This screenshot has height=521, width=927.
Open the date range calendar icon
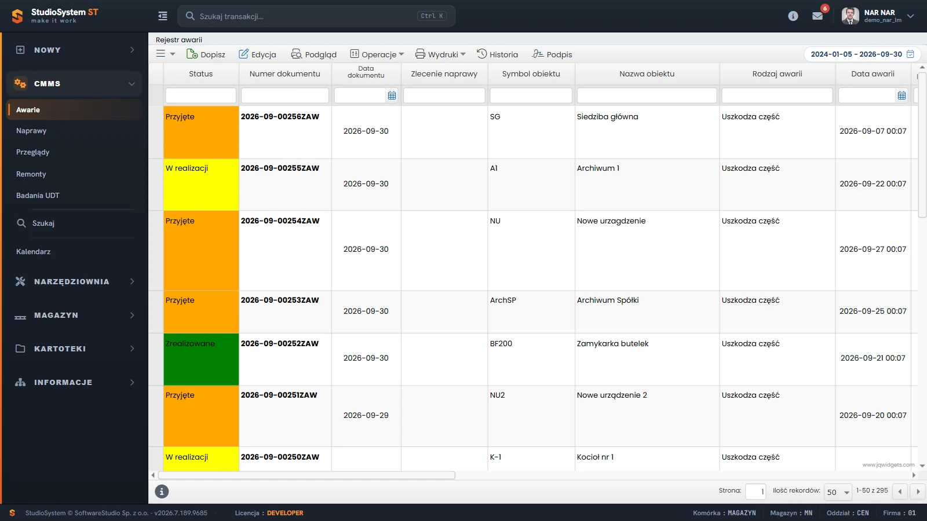coord(910,54)
